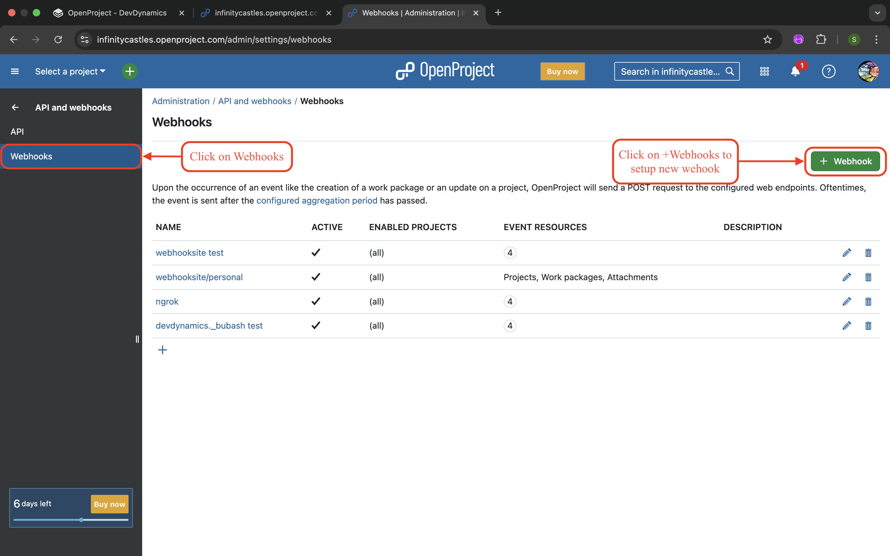This screenshot has height=556, width=890.
Task: Open the help question mark menu
Action: [x=828, y=71]
